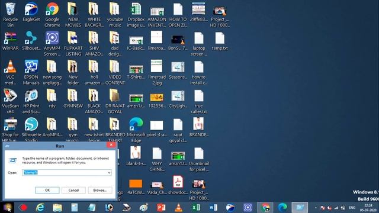Screen dimensions: 379x213
Task: Select the AnyMP4 Screen Recorder shortcut
Action: point(52,43)
